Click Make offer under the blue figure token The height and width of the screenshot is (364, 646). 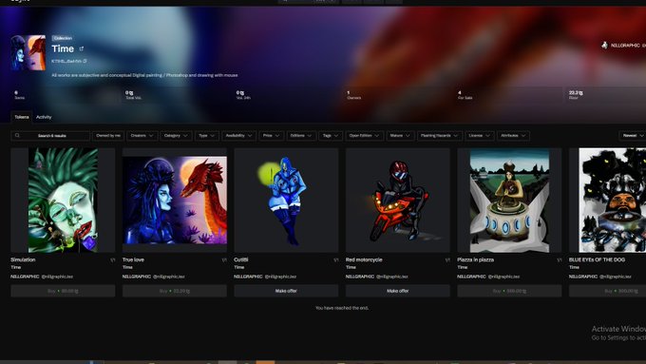click(x=286, y=291)
